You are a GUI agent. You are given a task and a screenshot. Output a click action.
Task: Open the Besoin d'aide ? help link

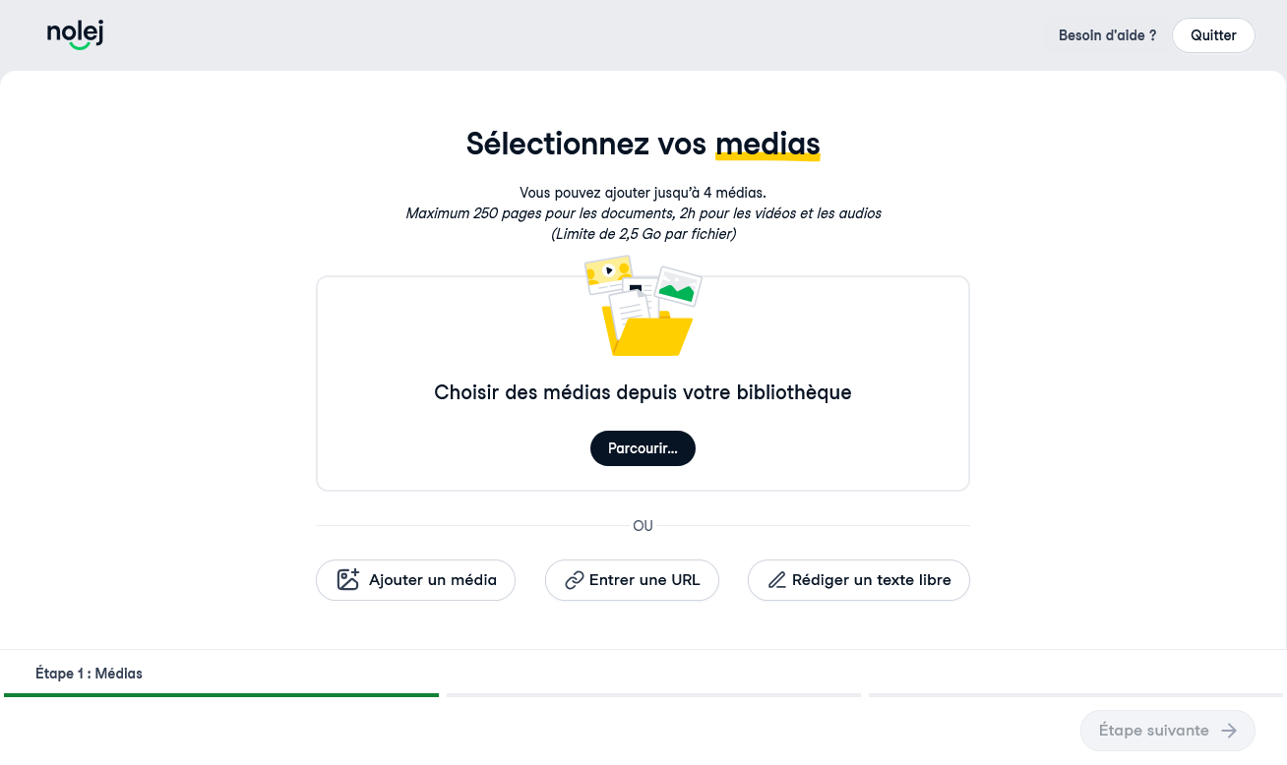click(x=1107, y=35)
